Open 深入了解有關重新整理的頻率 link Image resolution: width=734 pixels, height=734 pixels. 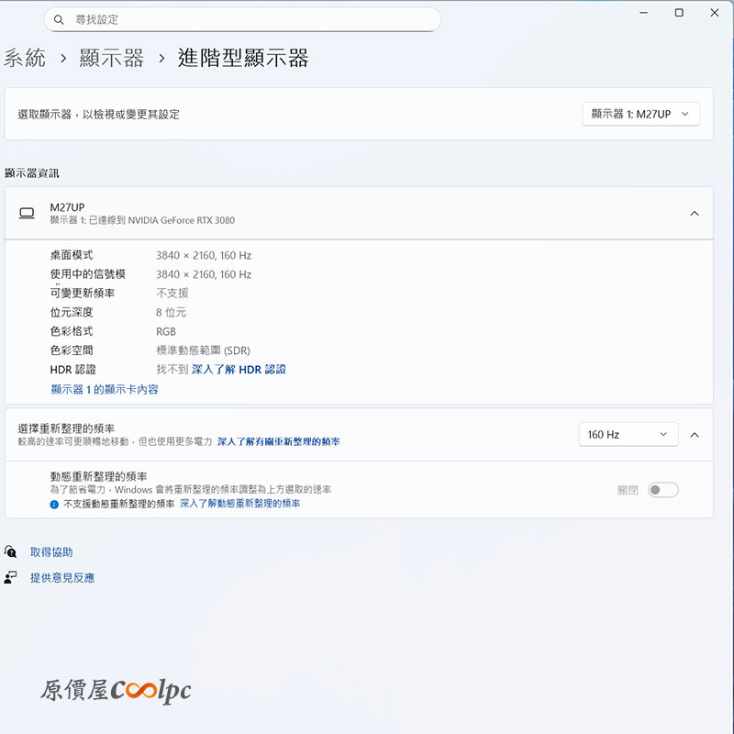[x=278, y=442]
